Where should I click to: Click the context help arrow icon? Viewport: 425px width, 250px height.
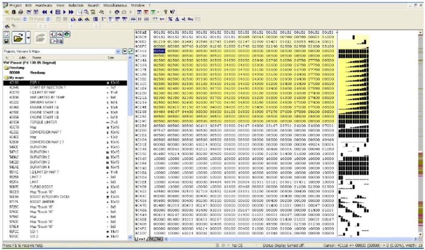point(172,12)
